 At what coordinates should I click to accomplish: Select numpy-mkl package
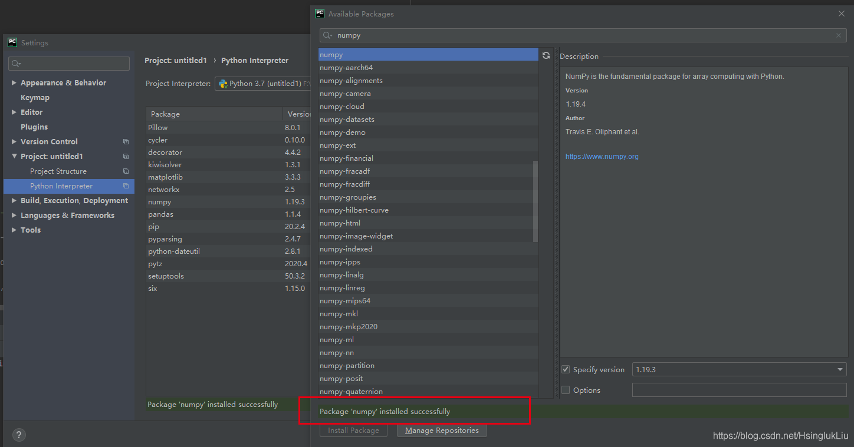tap(428, 314)
